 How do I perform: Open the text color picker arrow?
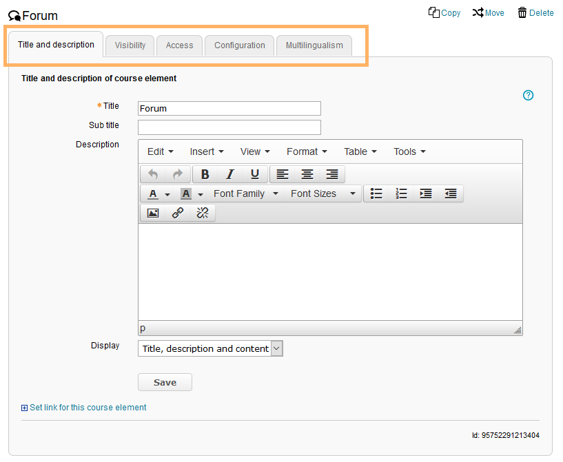pos(167,195)
